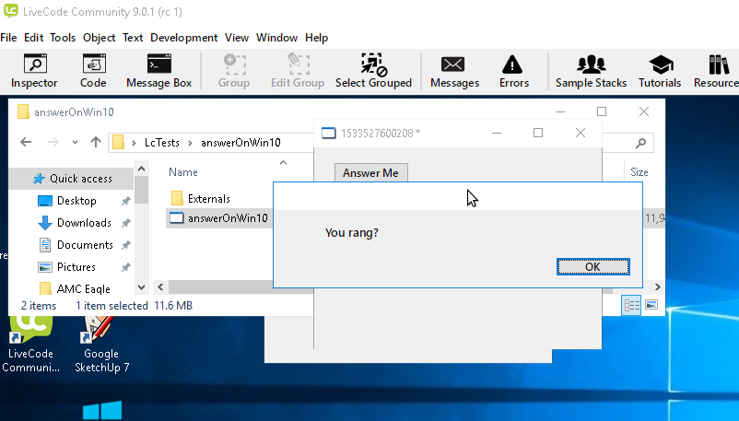
Task: Open the Tutorials icon
Action: 660,71
